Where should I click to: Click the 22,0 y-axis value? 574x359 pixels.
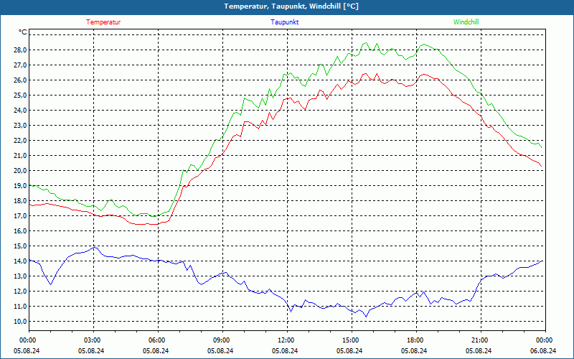click(21, 141)
